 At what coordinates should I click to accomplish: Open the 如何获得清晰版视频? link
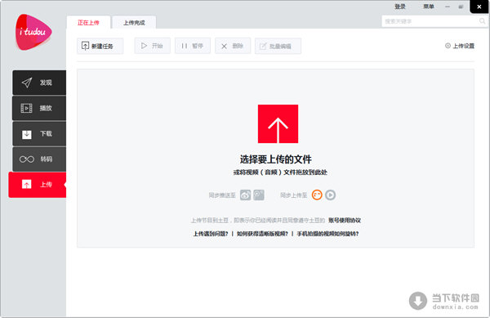pos(262,234)
